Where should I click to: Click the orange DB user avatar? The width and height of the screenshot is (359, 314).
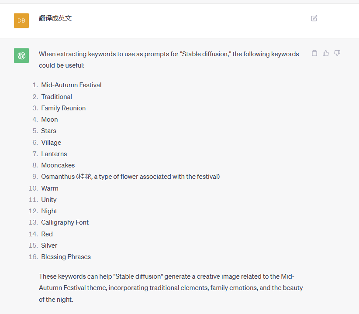[21, 20]
